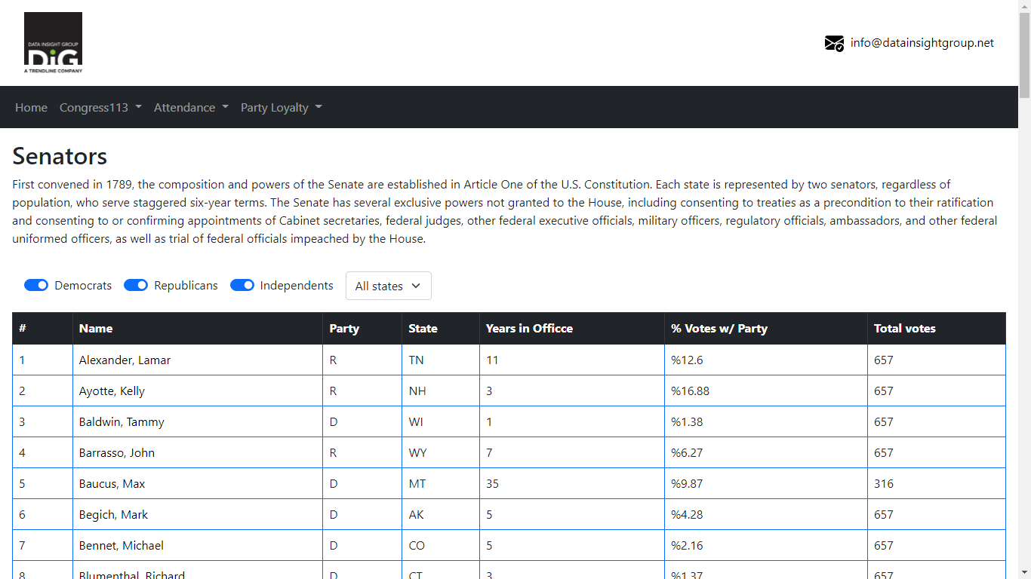Screen dimensions: 1031x579
Task: Expand the Attendance dropdown
Action: 190,107
